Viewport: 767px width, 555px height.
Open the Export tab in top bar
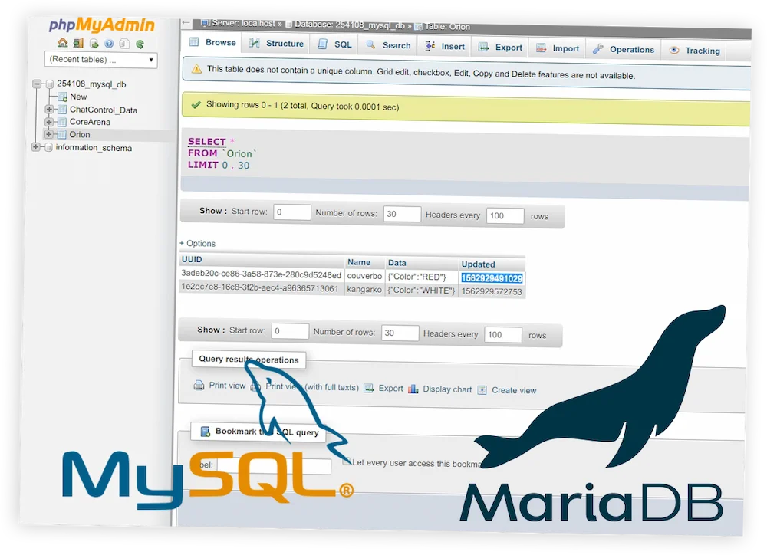click(x=501, y=48)
